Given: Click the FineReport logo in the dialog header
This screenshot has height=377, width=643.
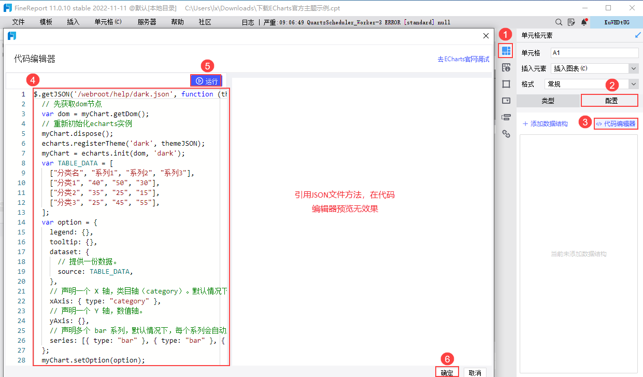Looking at the screenshot, I should pyautogui.click(x=12, y=36).
